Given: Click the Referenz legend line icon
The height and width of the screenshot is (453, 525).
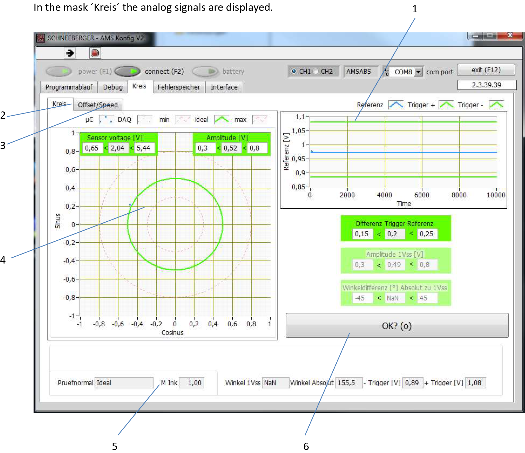Looking at the screenshot, I should (396, 105).
